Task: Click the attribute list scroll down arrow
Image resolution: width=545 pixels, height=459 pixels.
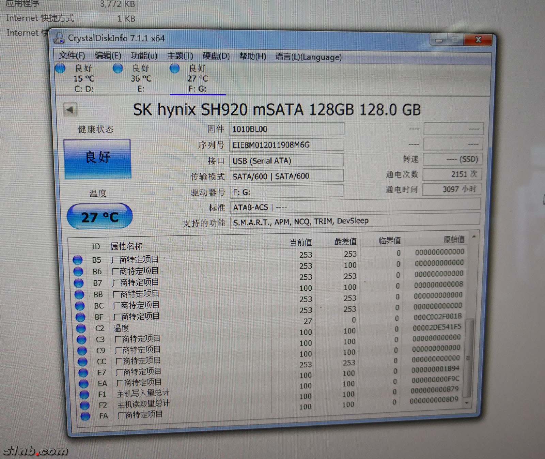Action: coord(467,403)
